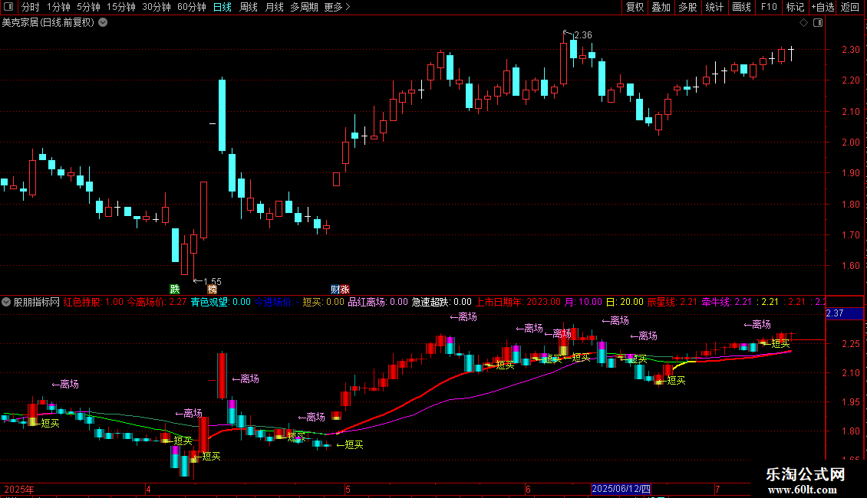The height and width of the screenshot is (498, 867).
Task: Add stock via +自选 button
Action: 822,7
